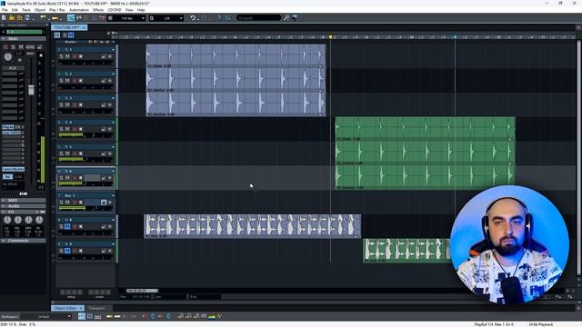The height and width of the screenshot is (327, 582).
Task: Click the blue icon on Bus 1 track
Action: pyautogui.click(x=104, y=202)
